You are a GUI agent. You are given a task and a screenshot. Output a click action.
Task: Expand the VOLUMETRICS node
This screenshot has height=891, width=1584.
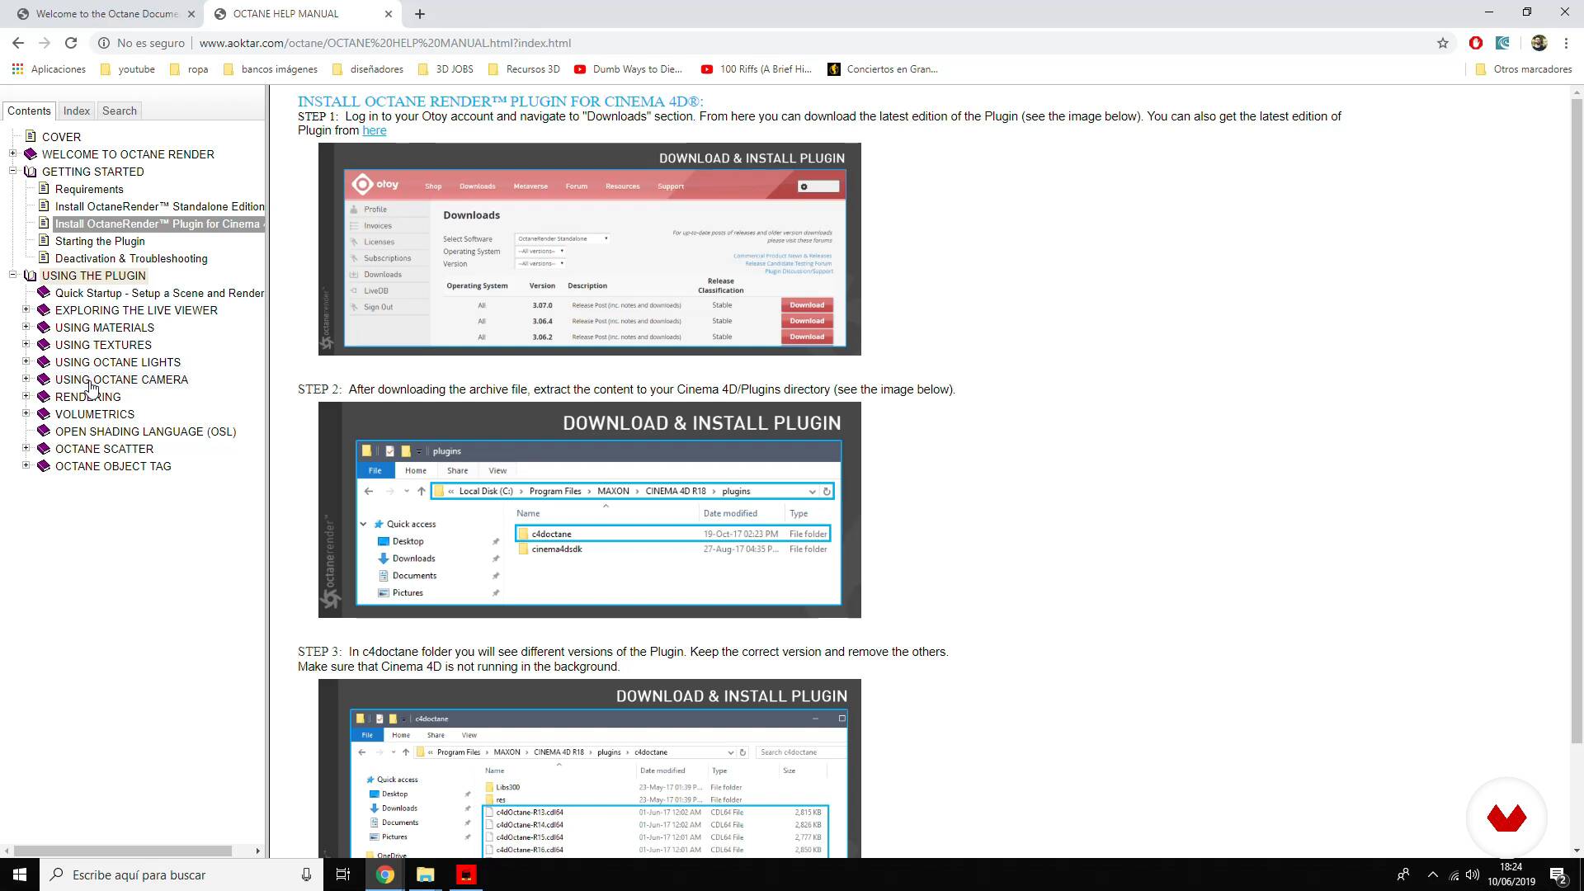point(26,413)
